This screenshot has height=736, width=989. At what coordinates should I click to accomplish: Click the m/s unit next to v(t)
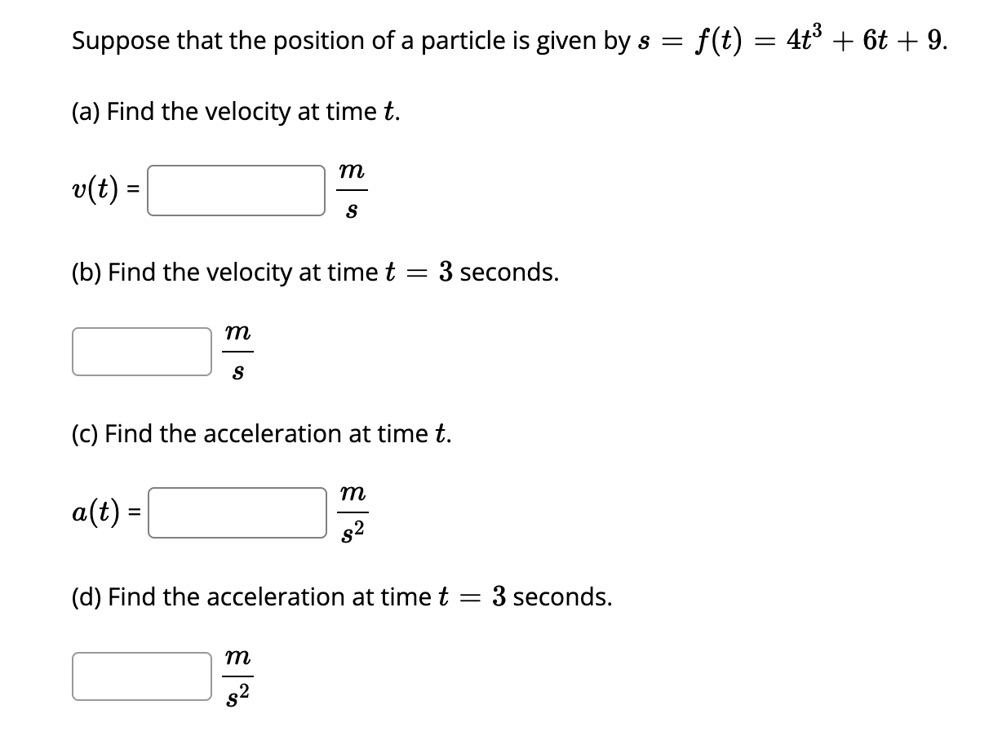coord(351,188)
